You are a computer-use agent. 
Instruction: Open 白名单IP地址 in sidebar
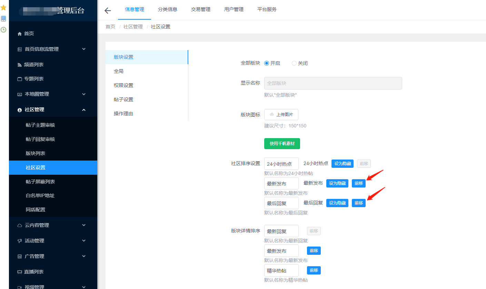53,195
